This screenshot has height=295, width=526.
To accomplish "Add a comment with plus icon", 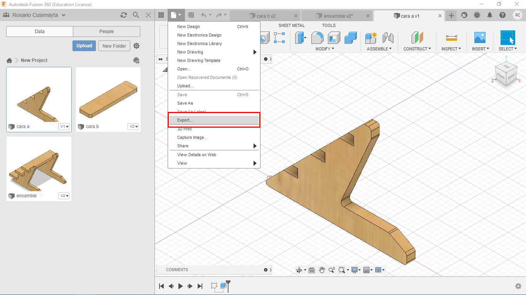I will (266, 270).
